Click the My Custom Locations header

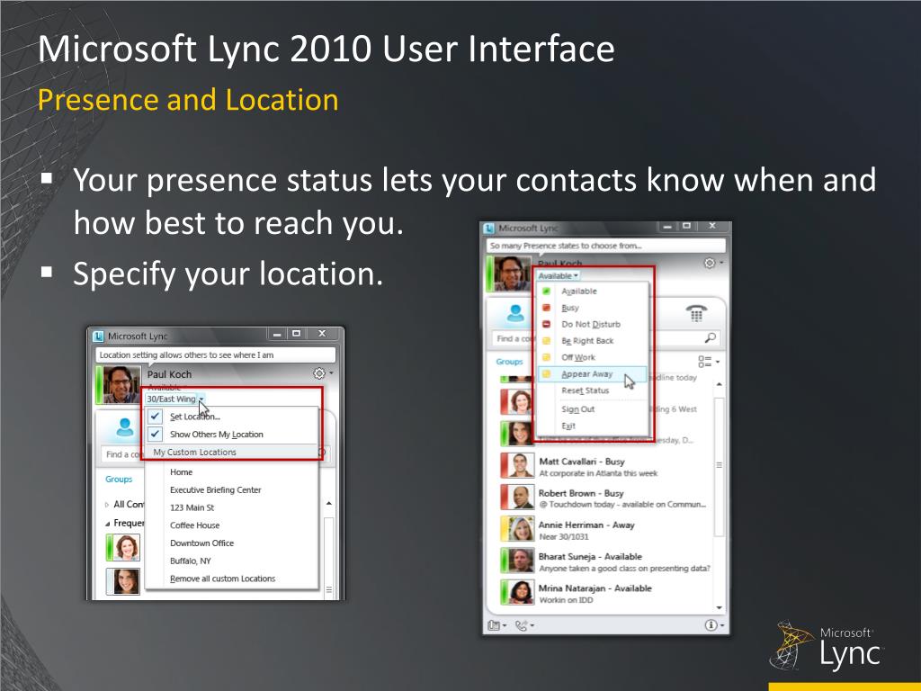click(x=231, y=452)
